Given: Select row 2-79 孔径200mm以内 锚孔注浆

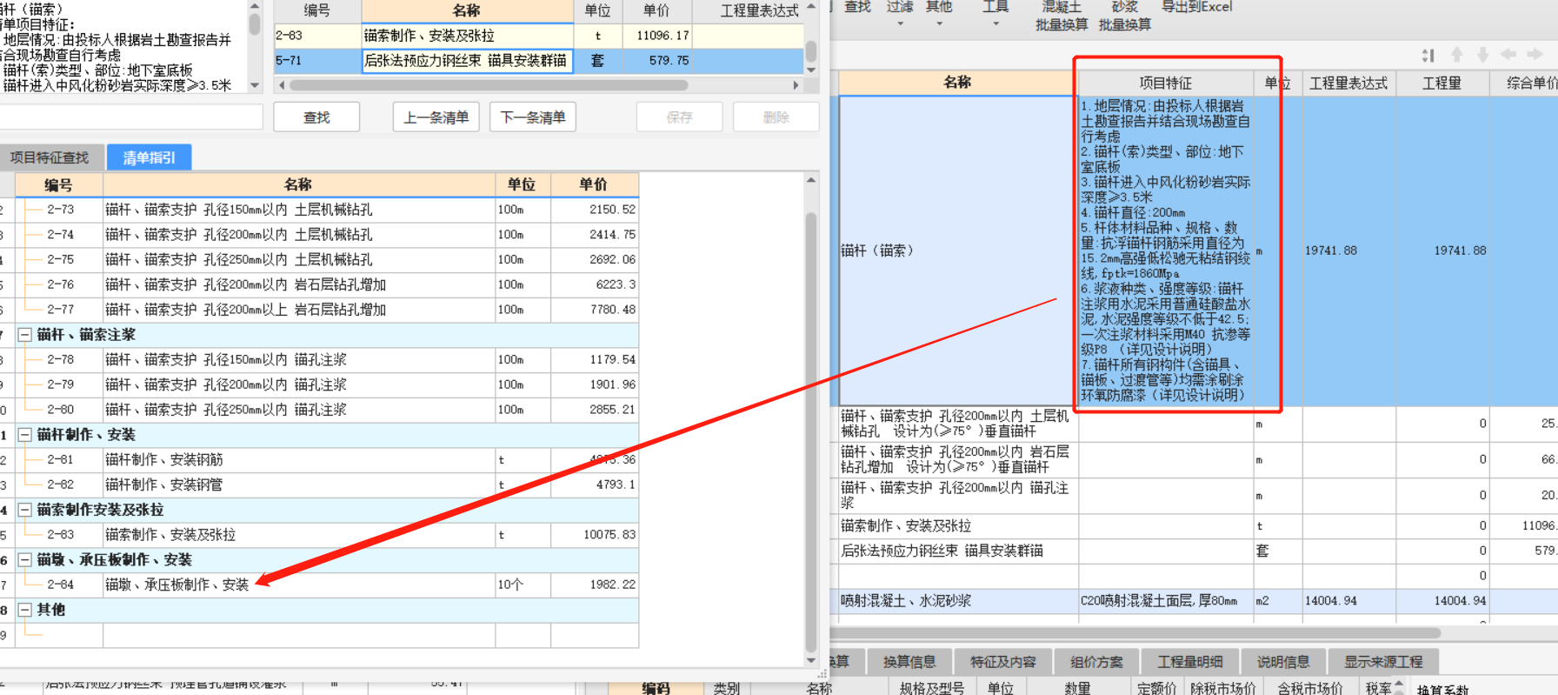Looking at the screenshot, I should coord(319,384).
